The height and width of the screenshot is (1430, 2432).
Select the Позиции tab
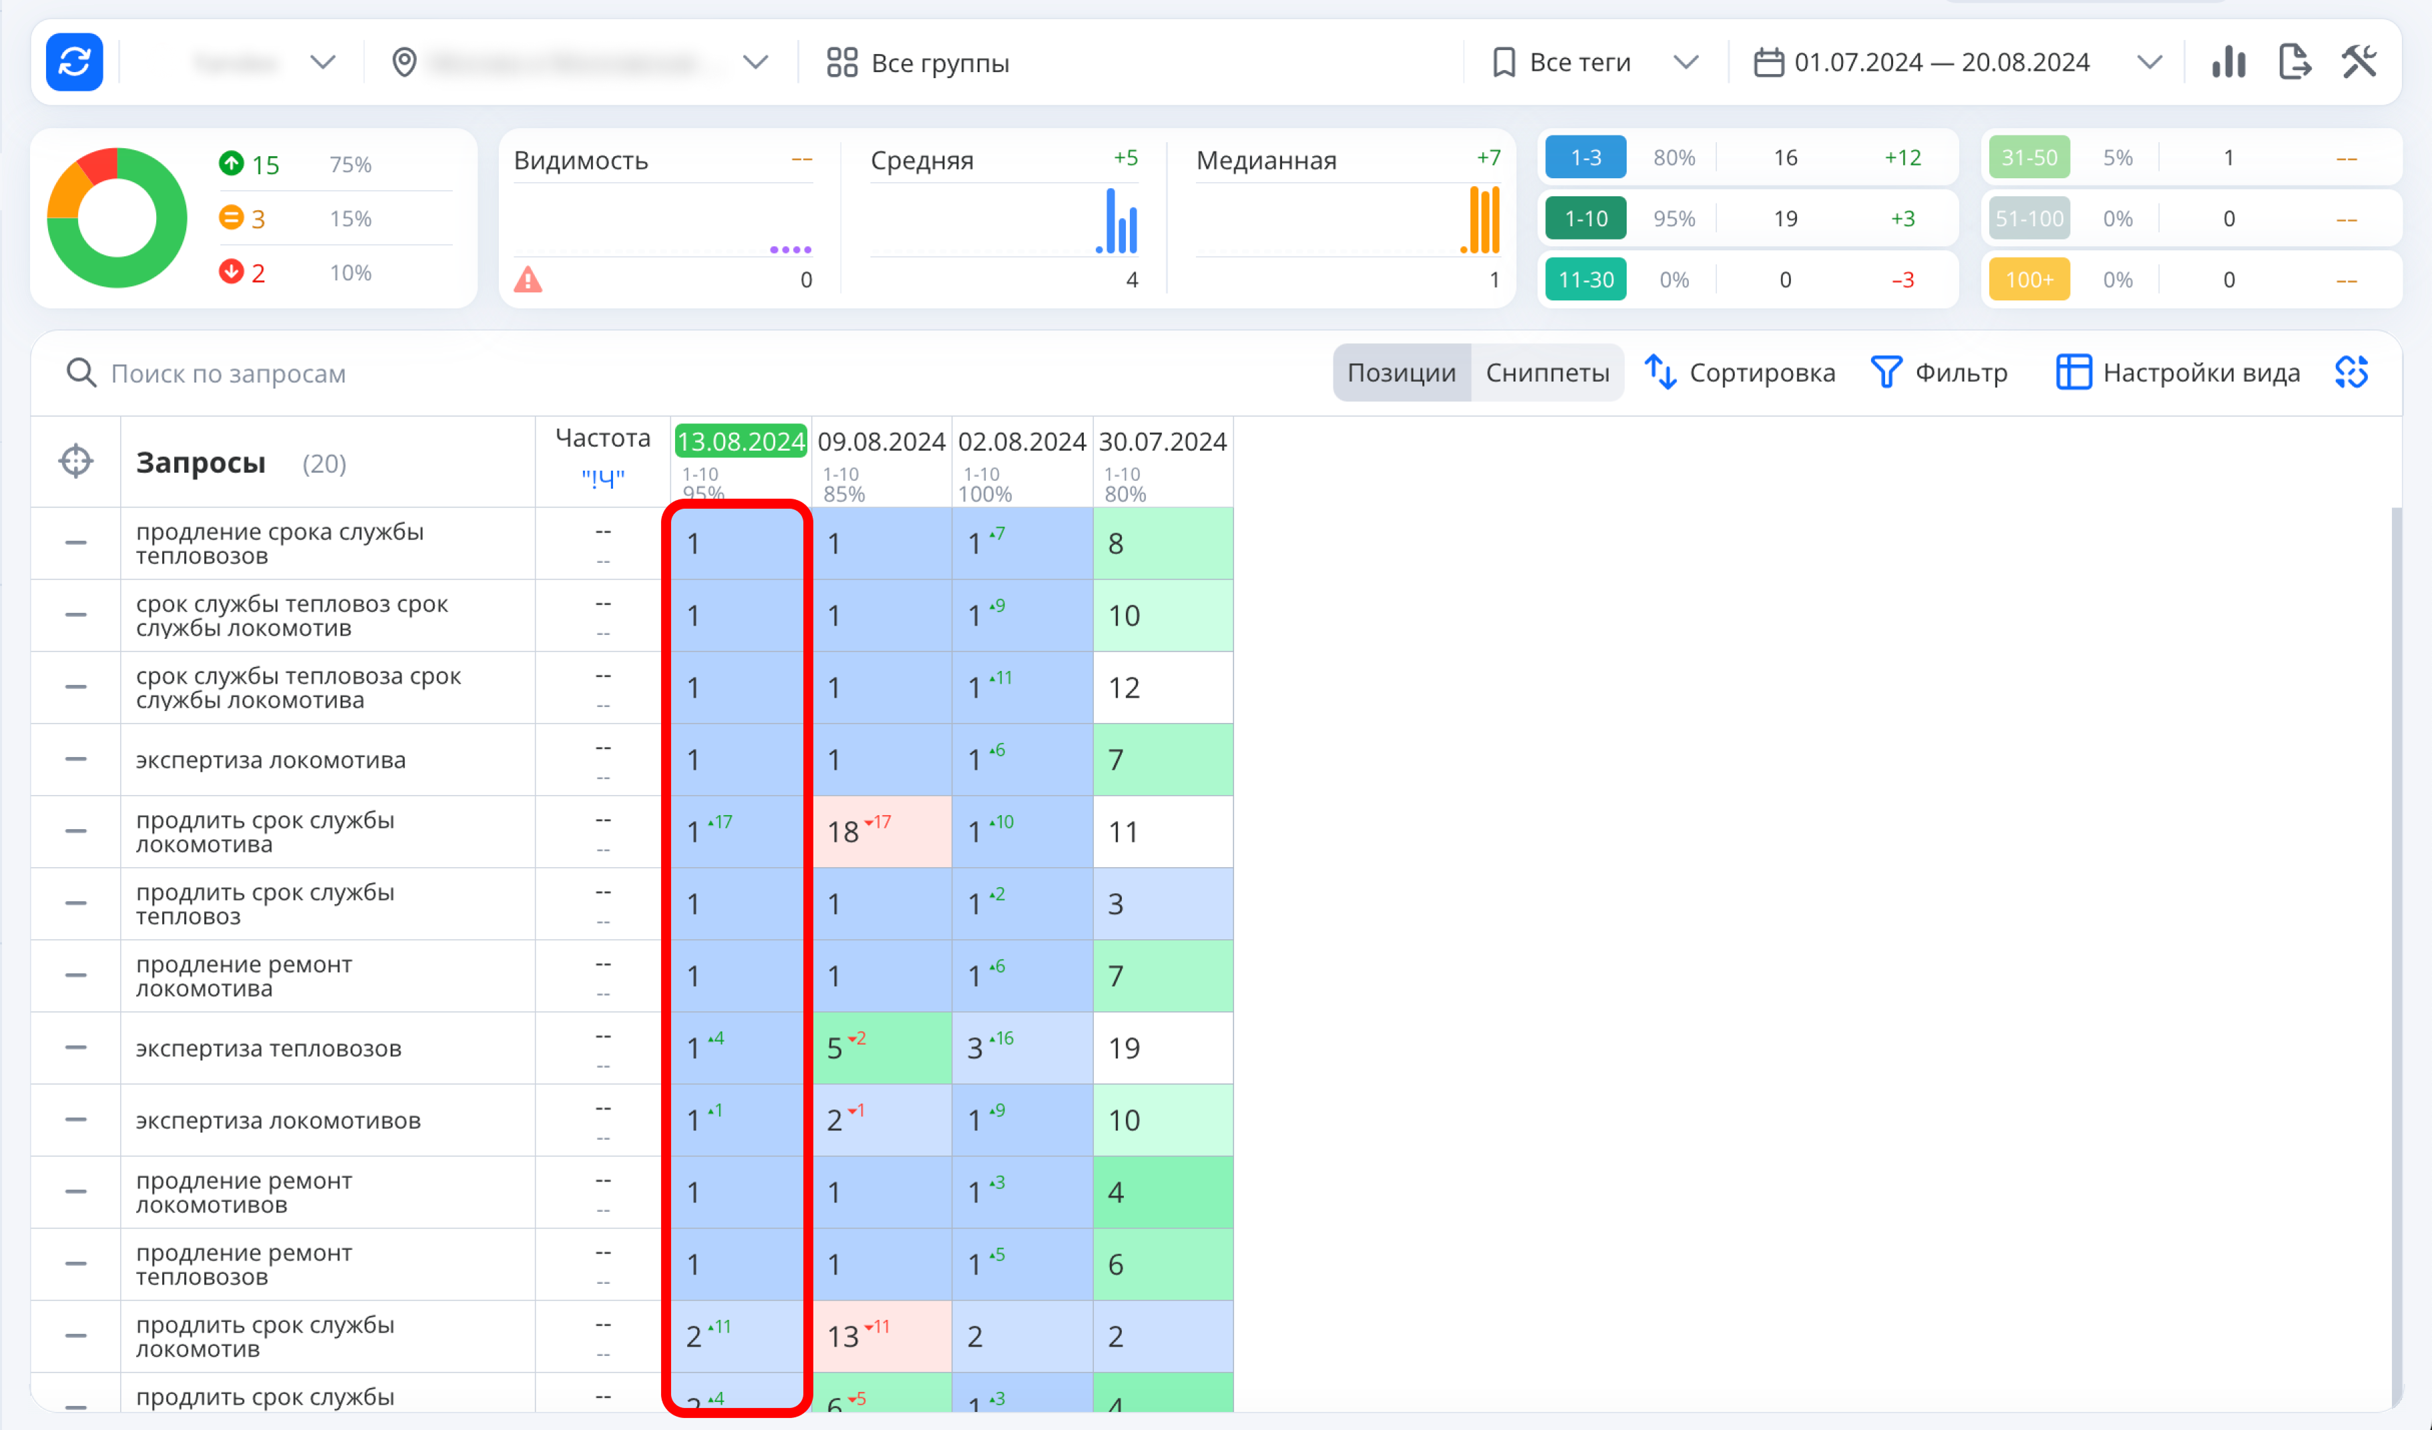(x=1400, y=373)
